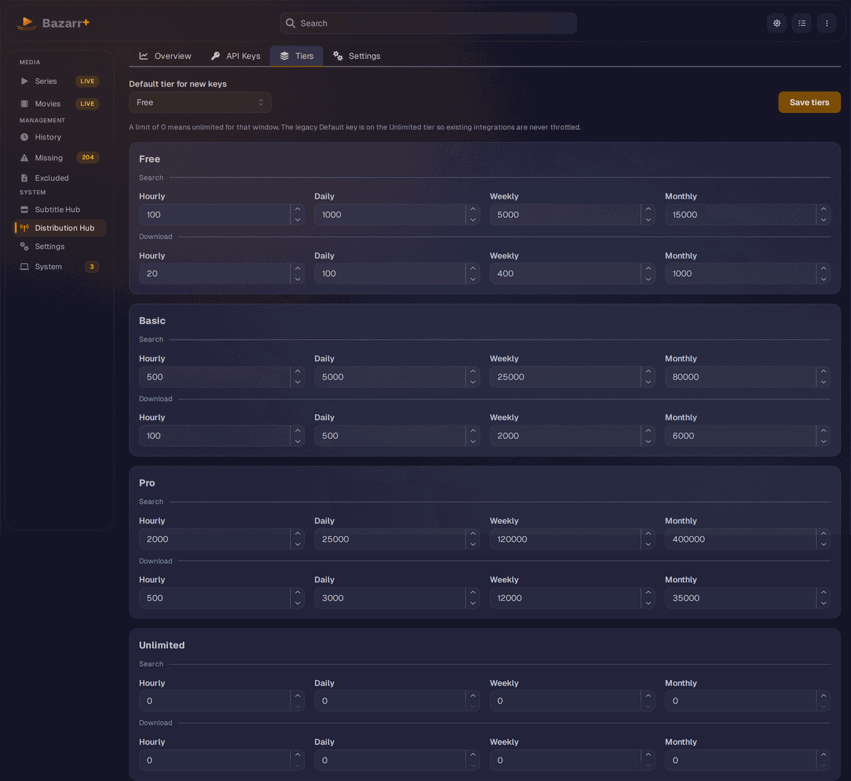The height and width of the screenshot is (781, 851).
Task: Select the Tiers tab
Action: coord(297,56)
